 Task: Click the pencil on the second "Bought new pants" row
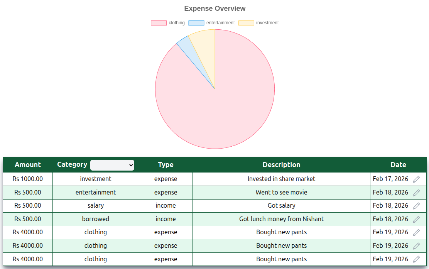coord(416,246)
